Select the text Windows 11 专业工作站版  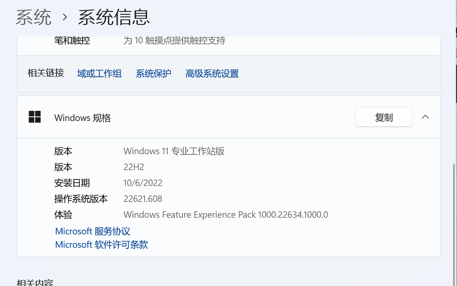pos(174,151)
